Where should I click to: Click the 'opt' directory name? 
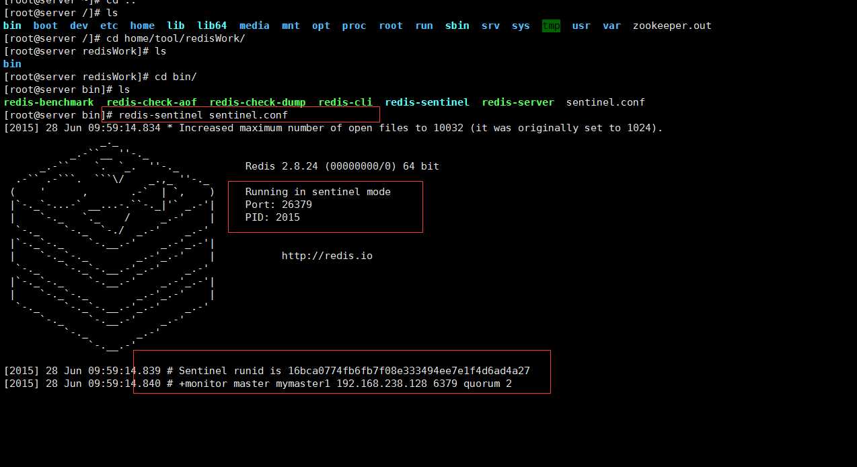click(321, 26)
